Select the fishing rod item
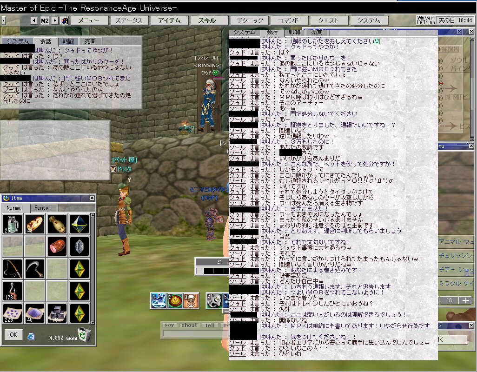This screenshot has height=372, width=477. tap(13, 269)
